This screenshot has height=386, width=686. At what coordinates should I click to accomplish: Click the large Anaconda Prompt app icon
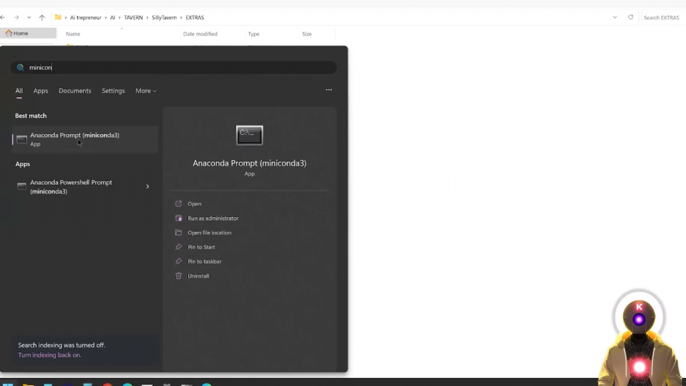[x=249, y=135]
